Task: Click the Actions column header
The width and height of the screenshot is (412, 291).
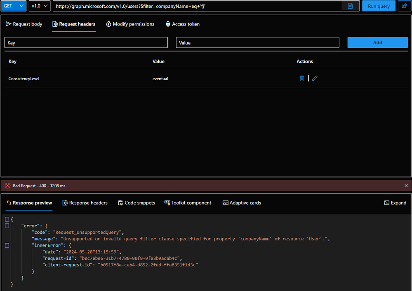Action: (305, 61)
